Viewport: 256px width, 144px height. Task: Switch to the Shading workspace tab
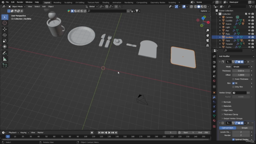click(x=106, y=2)
